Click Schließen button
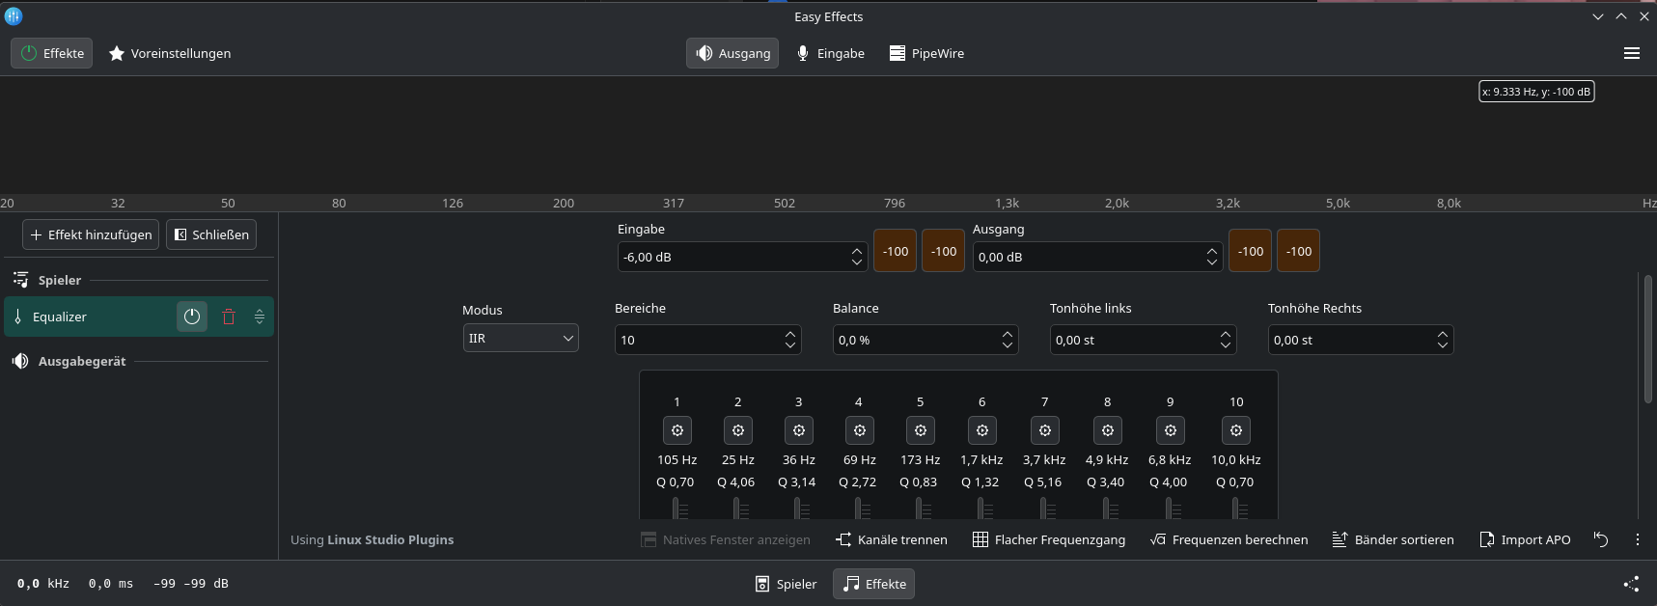 pyautogui.click(x=211, y=234)
